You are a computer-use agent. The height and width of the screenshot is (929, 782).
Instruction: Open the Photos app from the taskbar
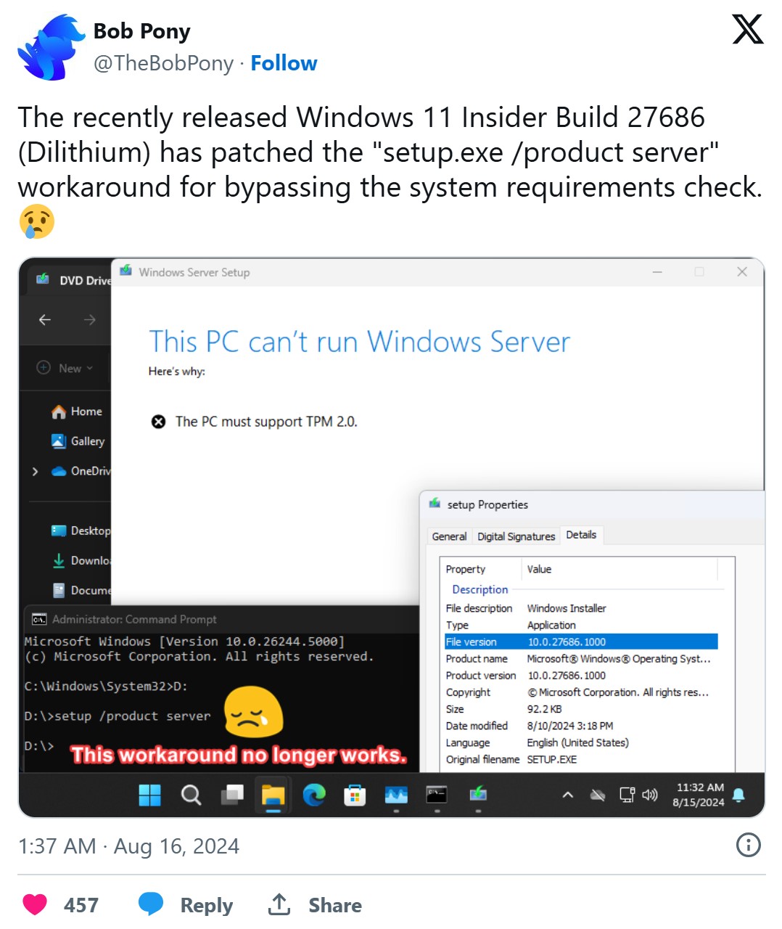point(395,795)
